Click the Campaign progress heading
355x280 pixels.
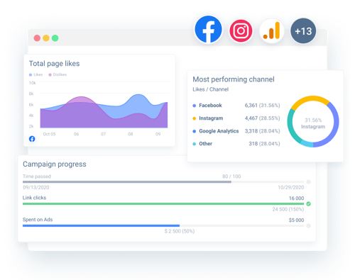(x=55, y=164)
